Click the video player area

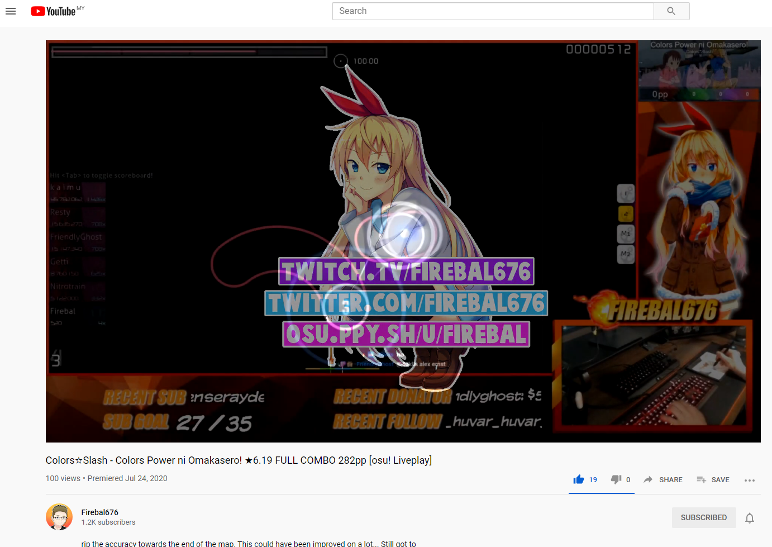point(403,241)
